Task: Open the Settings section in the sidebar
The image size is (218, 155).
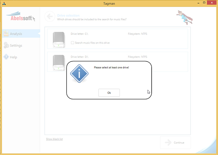Action: 16,45
